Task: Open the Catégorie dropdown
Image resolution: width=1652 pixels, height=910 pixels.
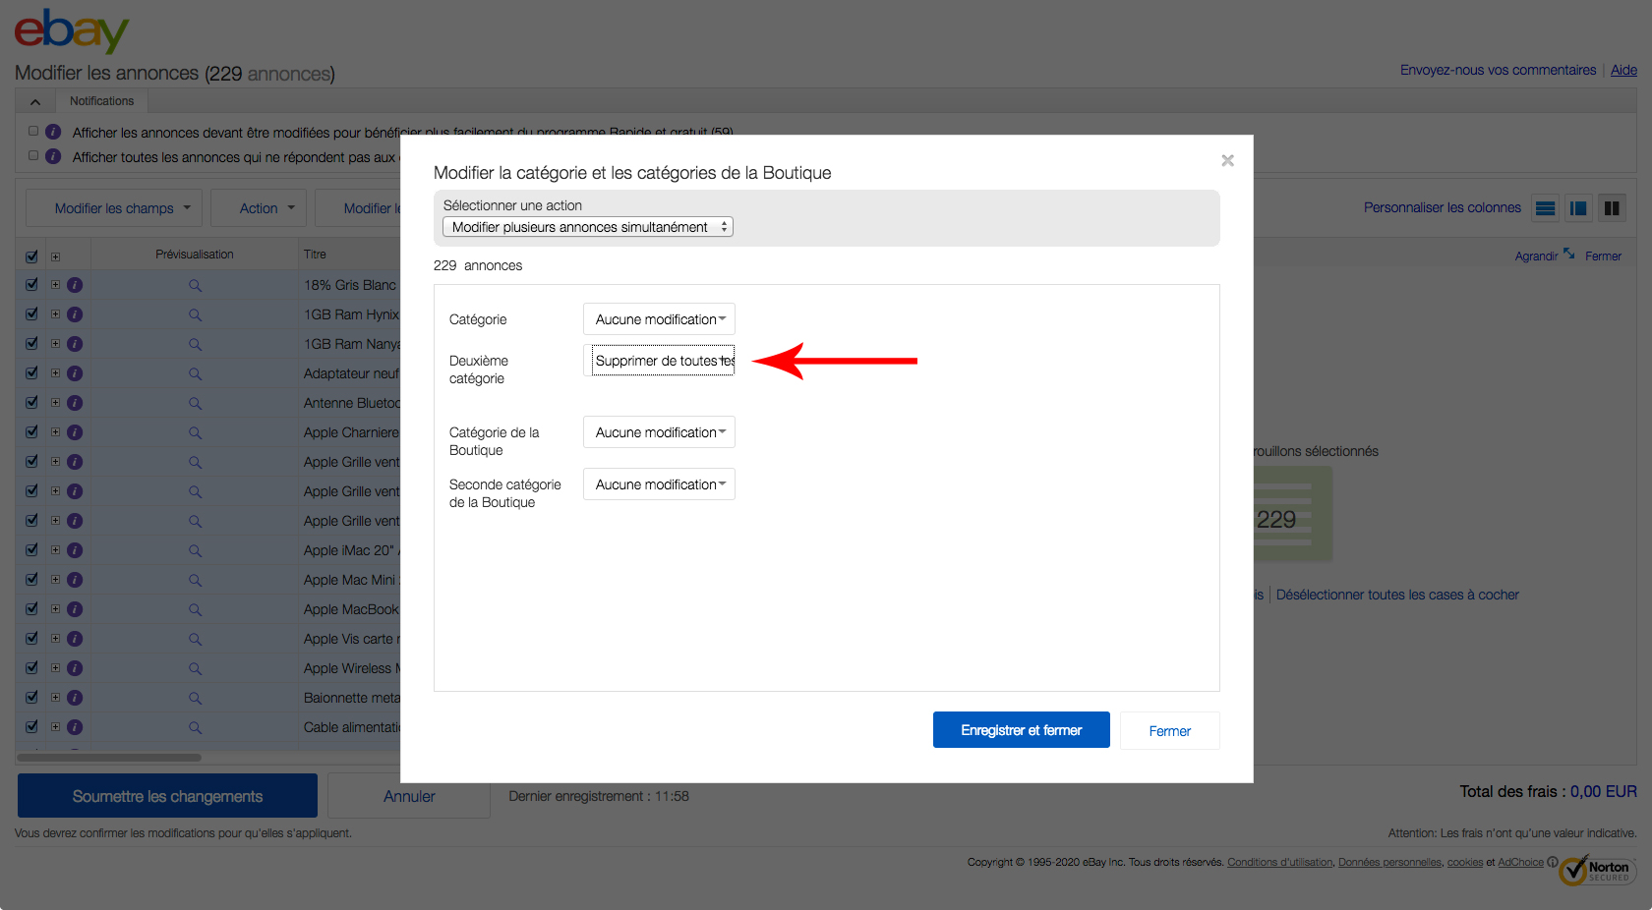Action: tap(659, 319)
